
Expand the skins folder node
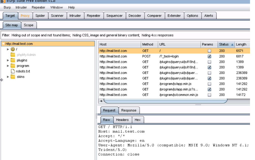[x=8, y=77]
